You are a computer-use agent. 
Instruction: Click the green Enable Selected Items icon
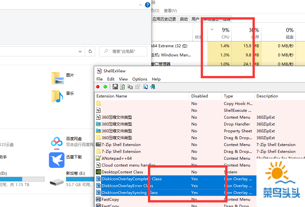coord(105,87)
